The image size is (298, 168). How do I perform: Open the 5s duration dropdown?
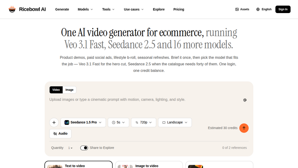118,123
